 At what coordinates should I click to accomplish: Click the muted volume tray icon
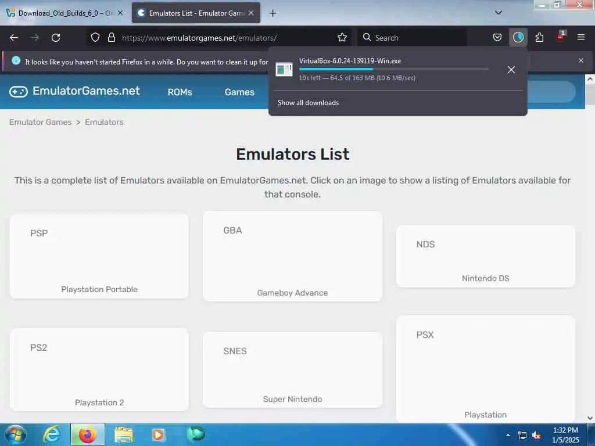tap(536, 436)
